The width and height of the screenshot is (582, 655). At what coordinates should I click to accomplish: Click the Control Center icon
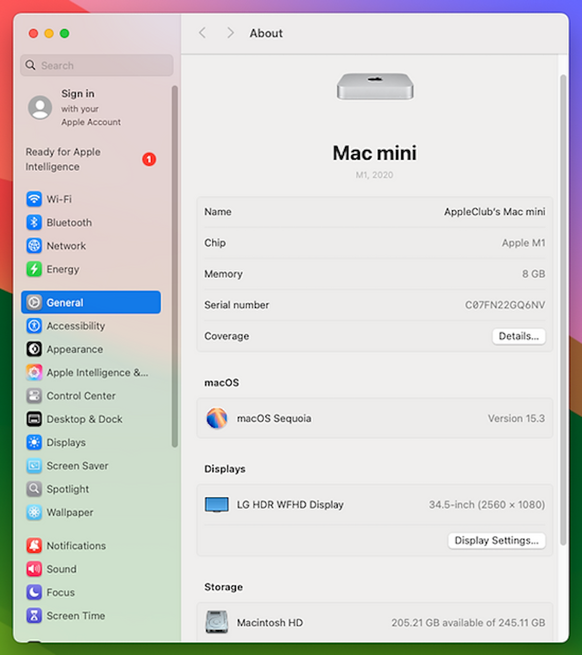click(x=34, y=396)
